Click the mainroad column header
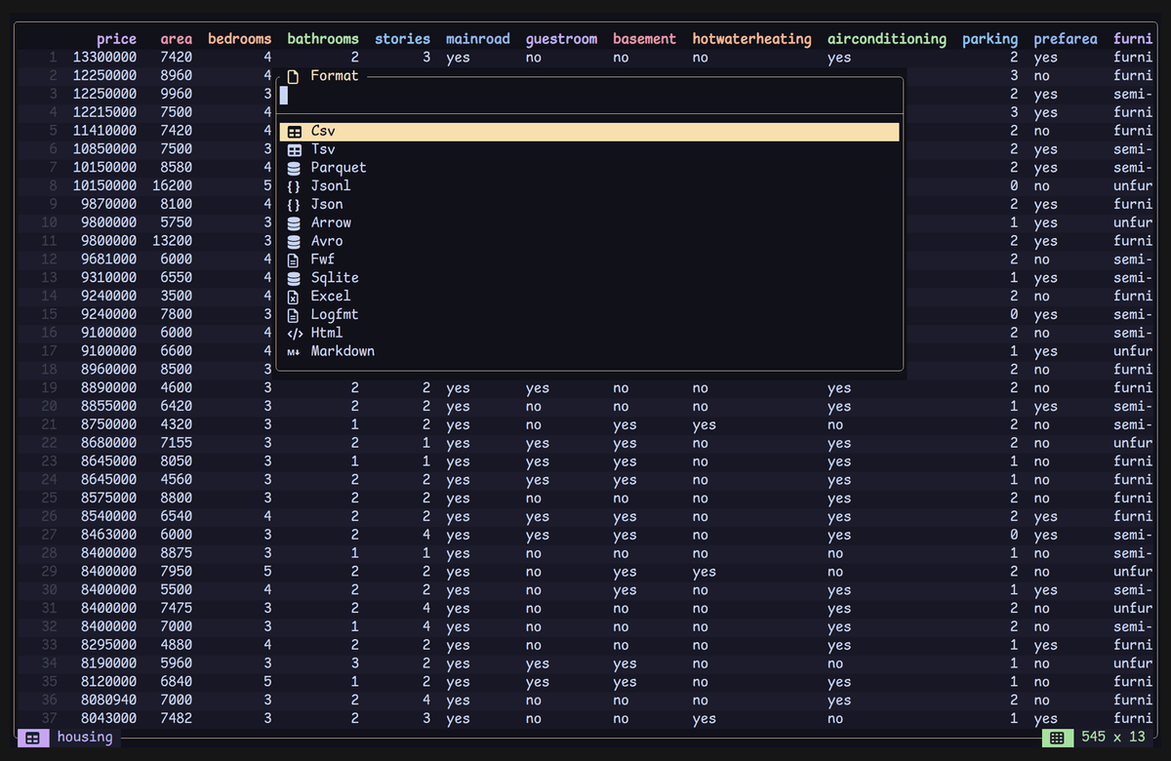Image resolution: width=1171 pixels, height=761 pixels. [x=478, y=39]
